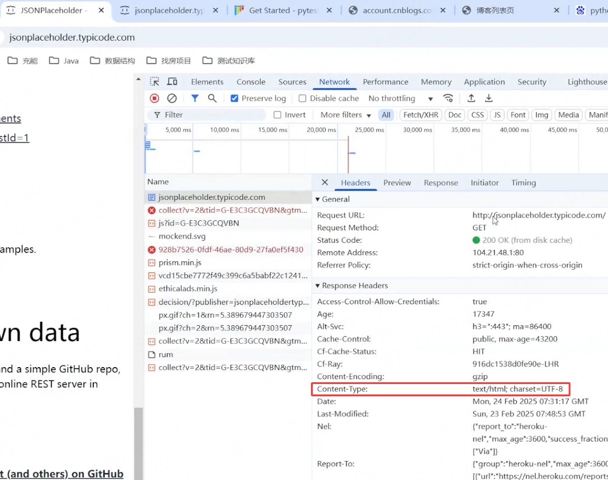
Task: Filter by JS requests
Action: 497,115
